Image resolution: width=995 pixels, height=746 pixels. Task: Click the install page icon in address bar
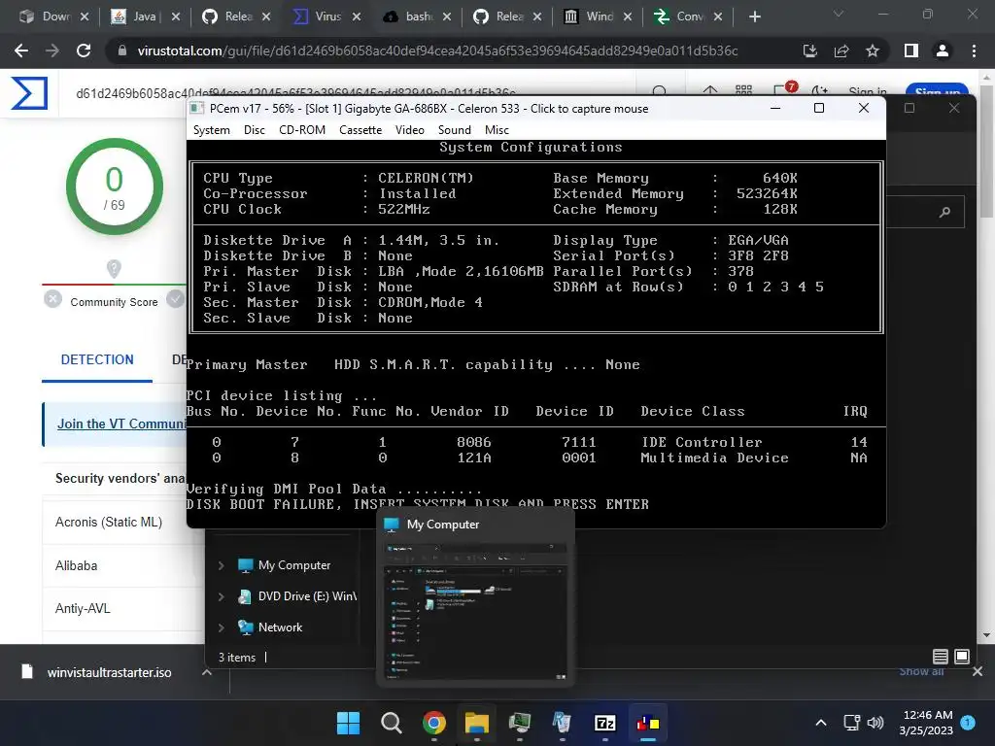click(x=809, y=51)
